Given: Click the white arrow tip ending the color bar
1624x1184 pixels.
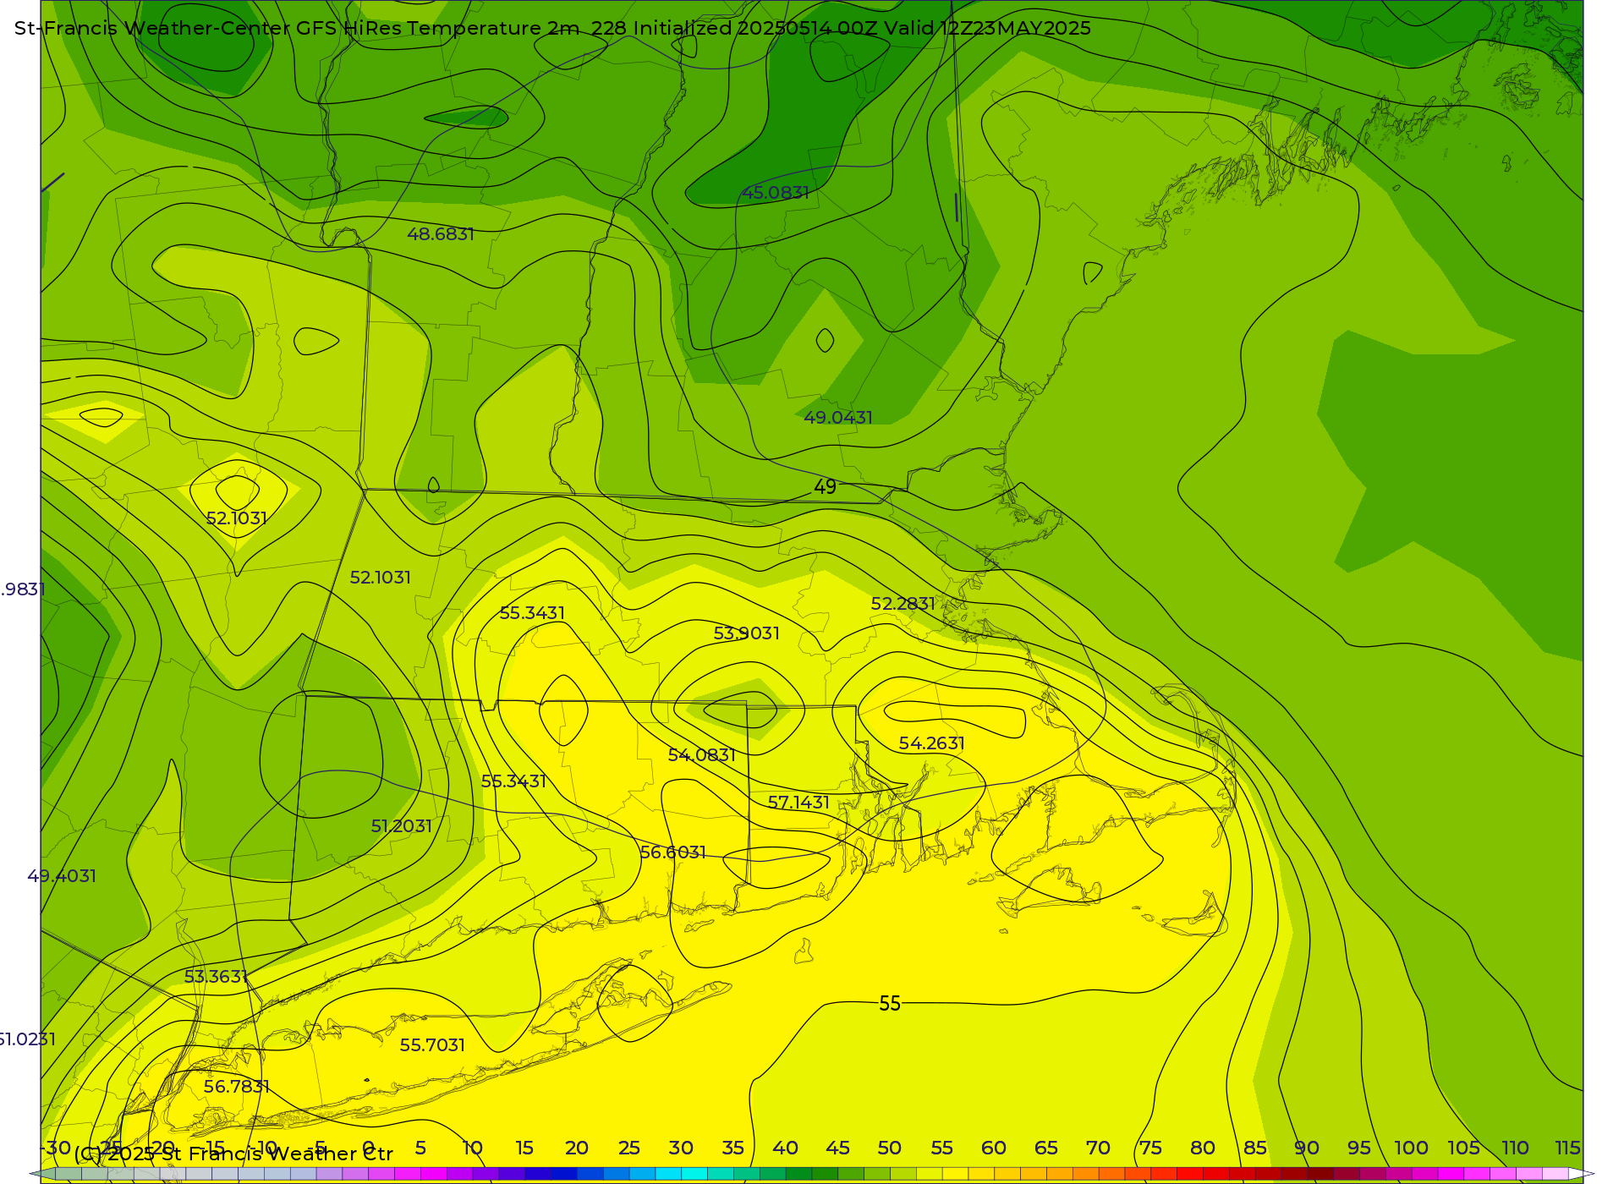Looking at the screenshot, I should pos(1582,1174).
